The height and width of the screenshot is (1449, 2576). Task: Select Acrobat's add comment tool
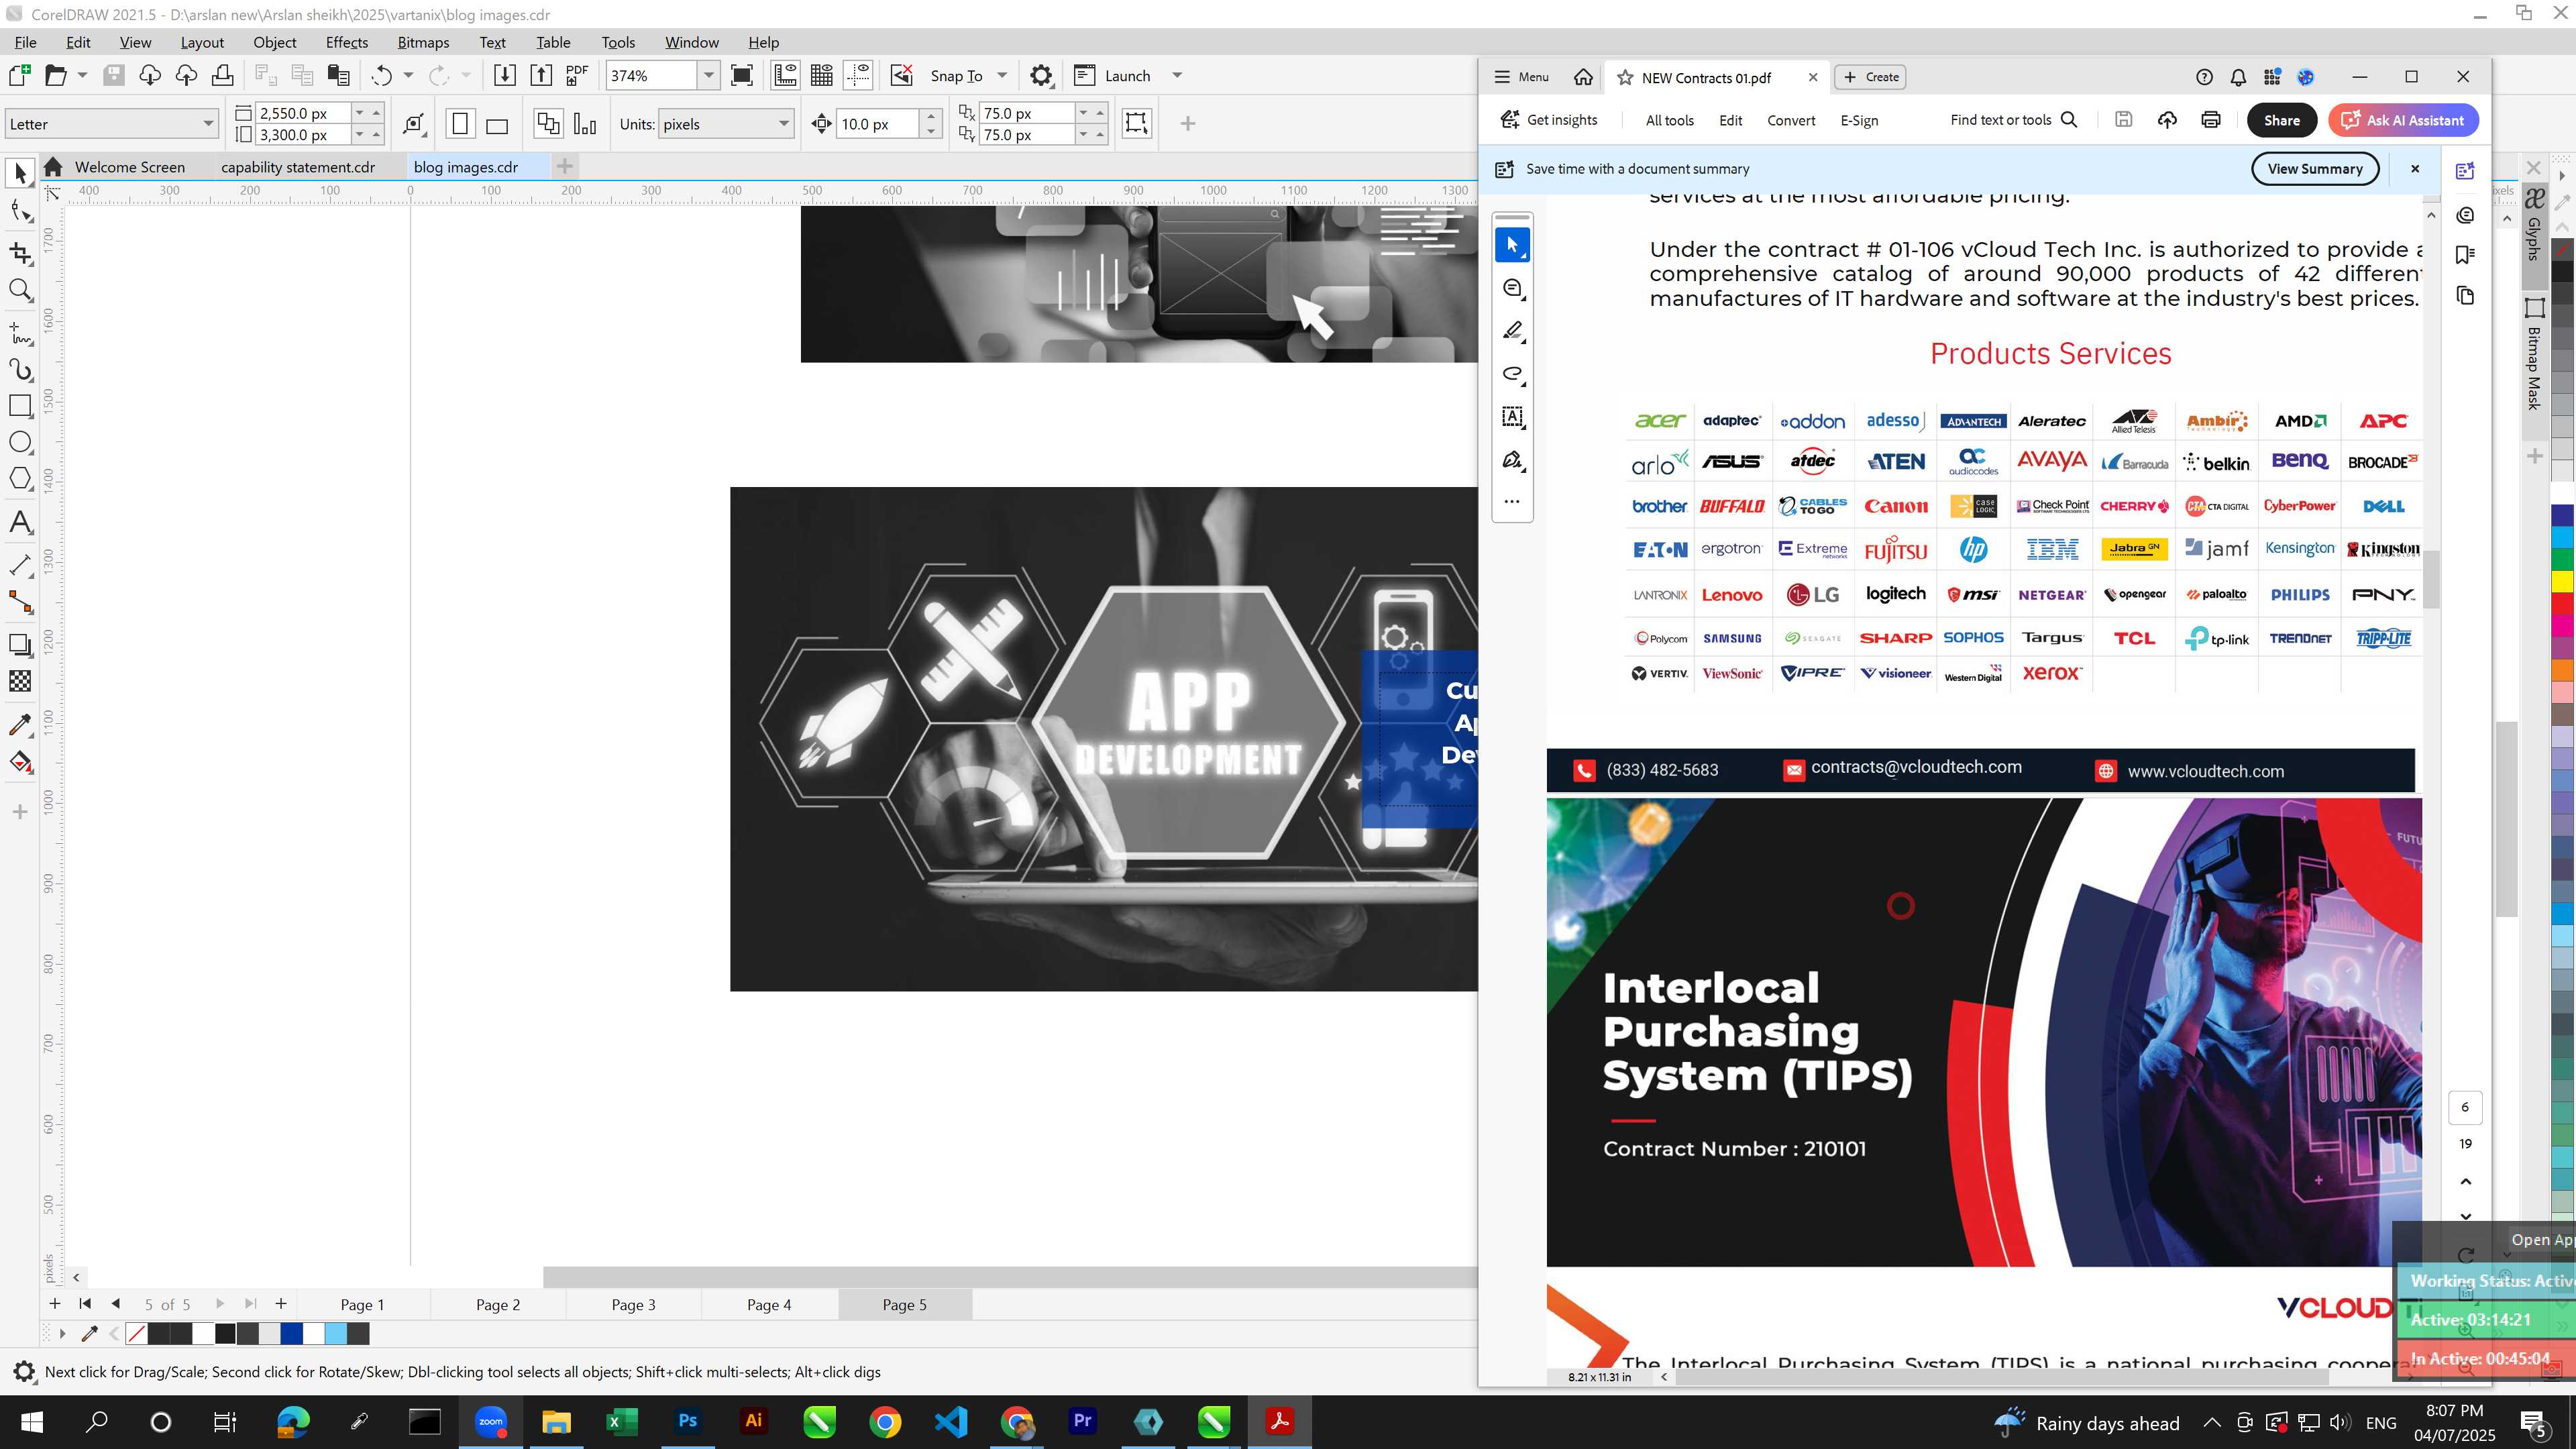1512,288
